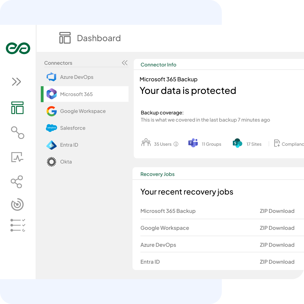304x304 pixels.
Task: Select the share nodes icon in the sidebar
Action: coord(17,182)
